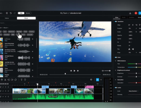Toggle the lock on the video clips track

1,91
